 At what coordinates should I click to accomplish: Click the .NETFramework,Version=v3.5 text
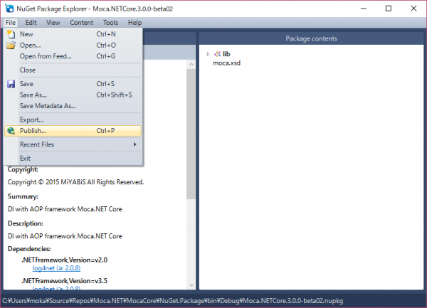point(65,281)
